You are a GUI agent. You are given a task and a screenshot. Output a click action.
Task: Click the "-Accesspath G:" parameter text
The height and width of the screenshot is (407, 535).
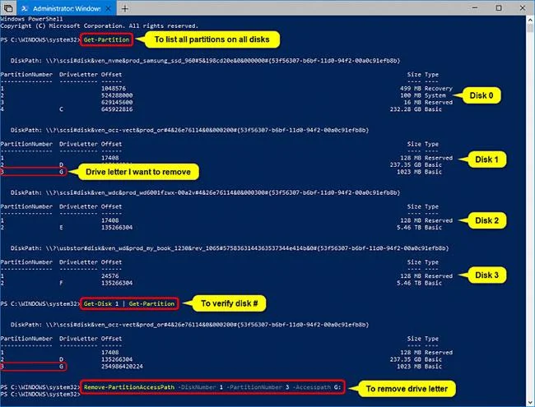coord(317,387)
